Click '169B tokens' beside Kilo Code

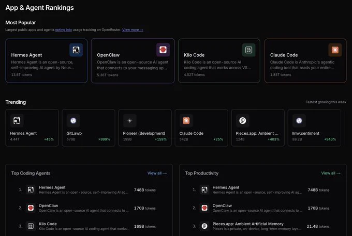coord(145,226)
